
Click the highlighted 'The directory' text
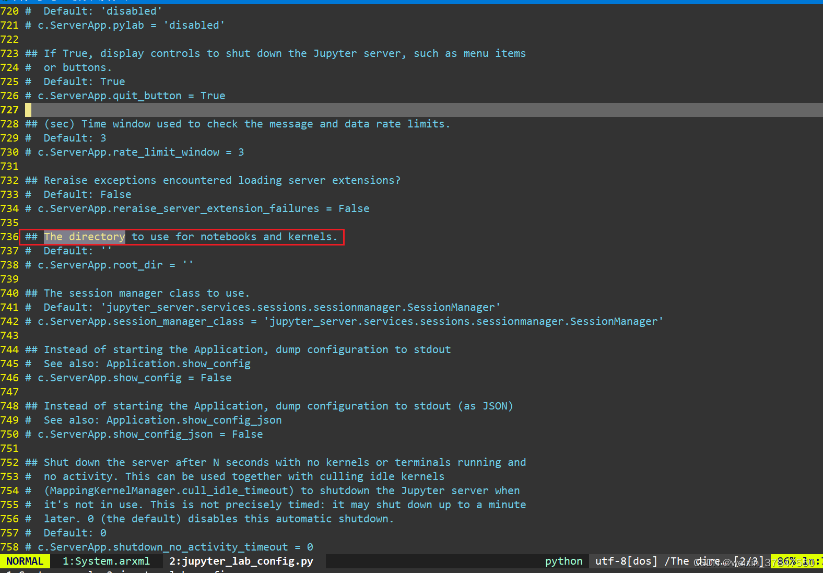pyautogui.click(x=85, y=237)
